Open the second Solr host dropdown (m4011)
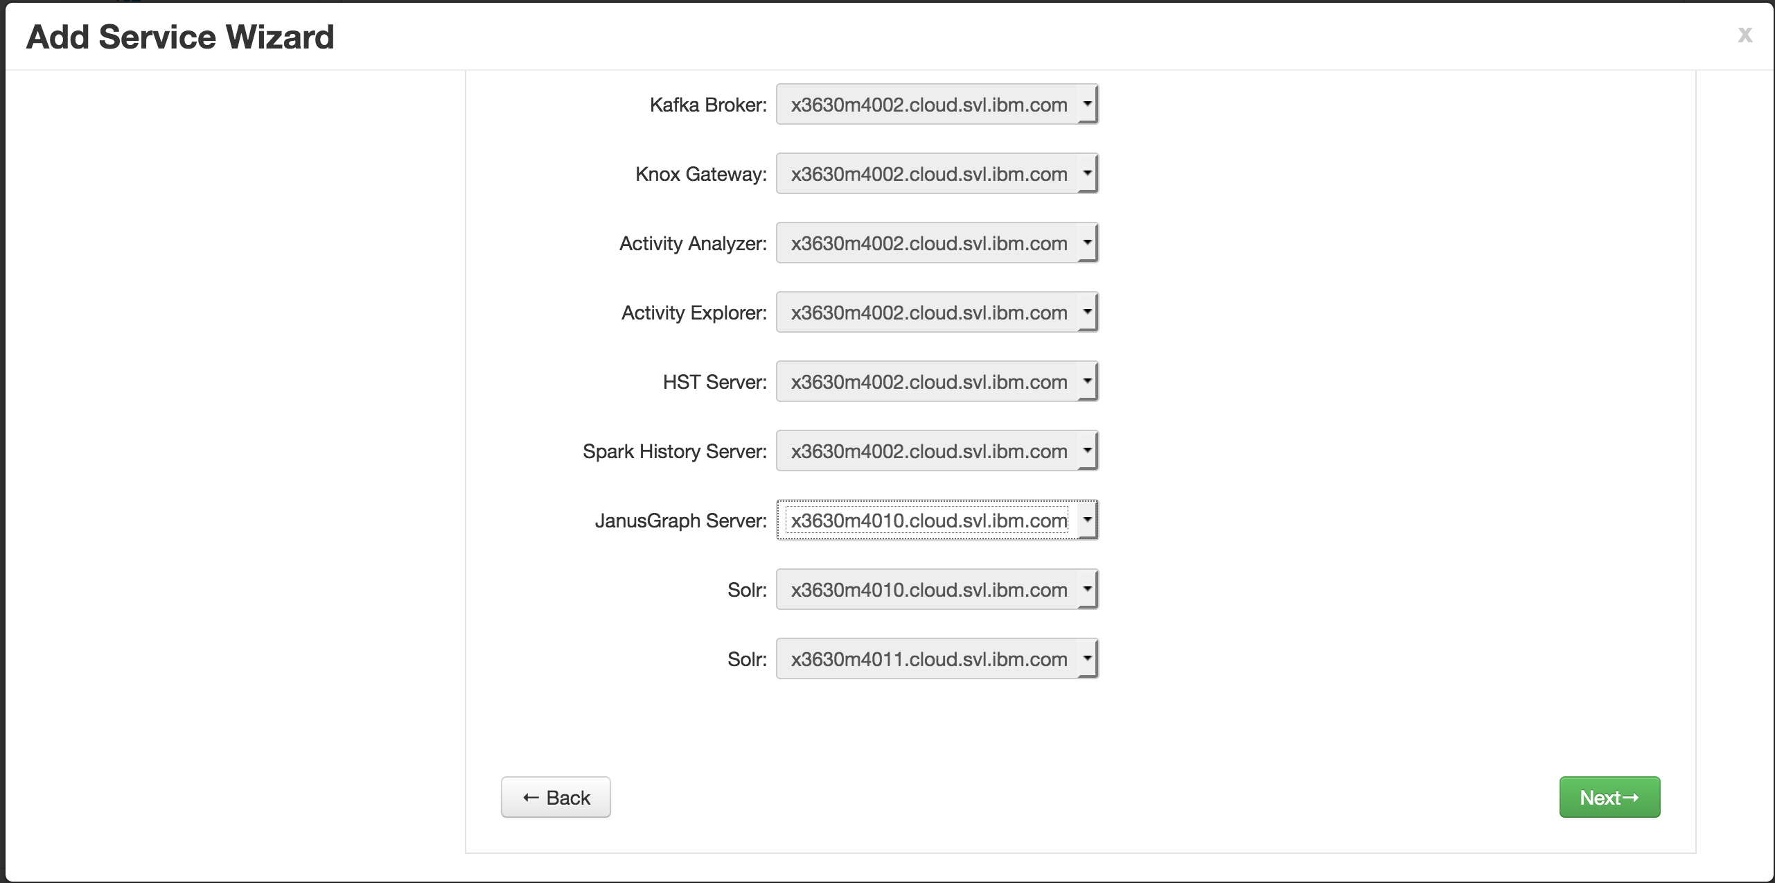The height and width of the screenshot is (883, 1775). tap(937, 658)
